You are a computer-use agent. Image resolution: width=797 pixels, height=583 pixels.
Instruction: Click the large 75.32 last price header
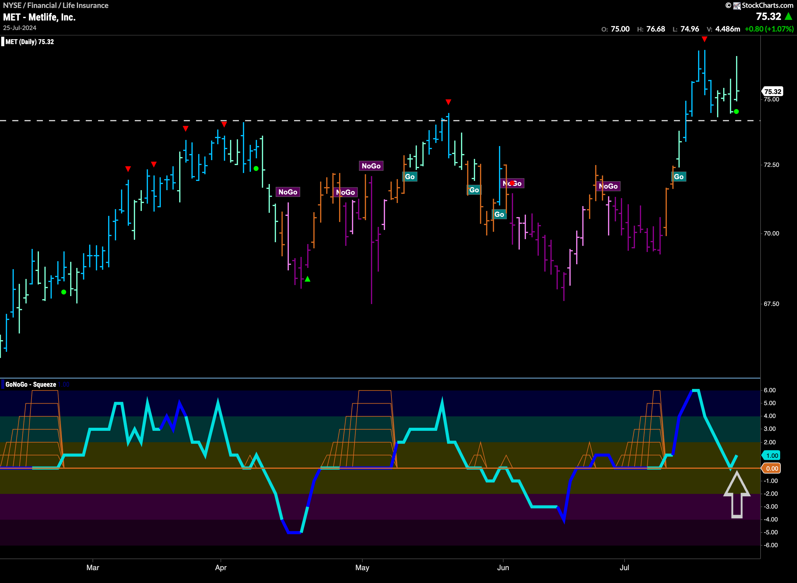769,16
